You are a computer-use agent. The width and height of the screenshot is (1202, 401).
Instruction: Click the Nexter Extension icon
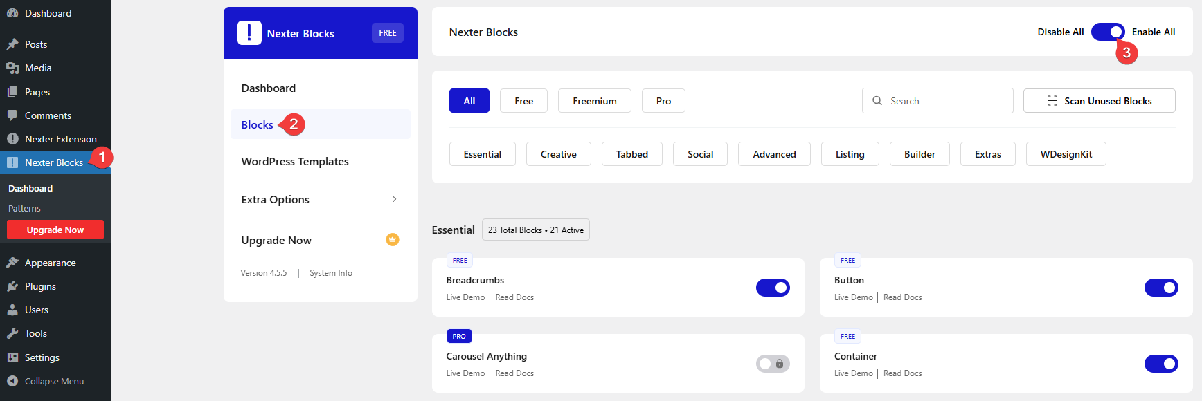[12, 139]
